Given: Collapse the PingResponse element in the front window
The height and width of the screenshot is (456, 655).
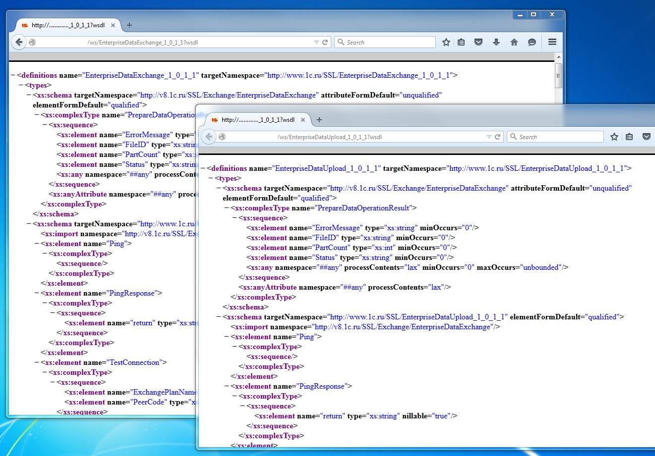Looking at the screenshot, I should [x=227, y=386].
